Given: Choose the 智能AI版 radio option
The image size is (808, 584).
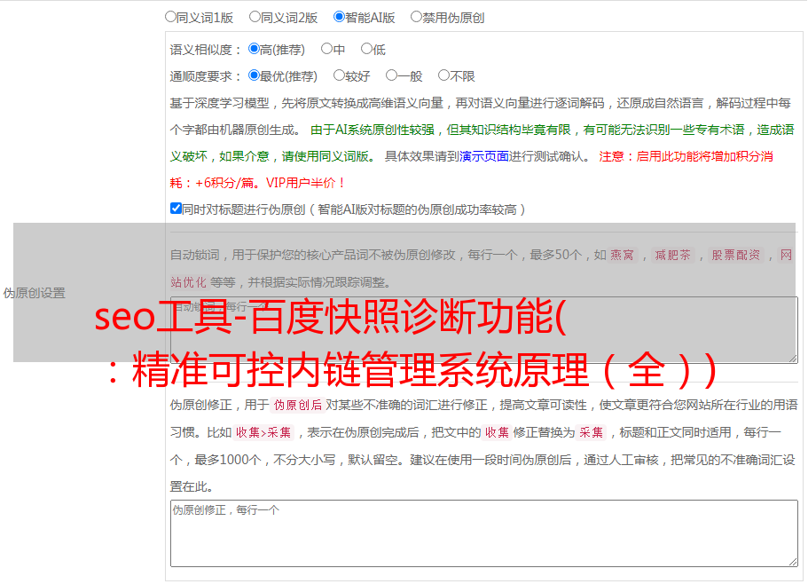Looking at the screenshot, I should tap(339, 17).
